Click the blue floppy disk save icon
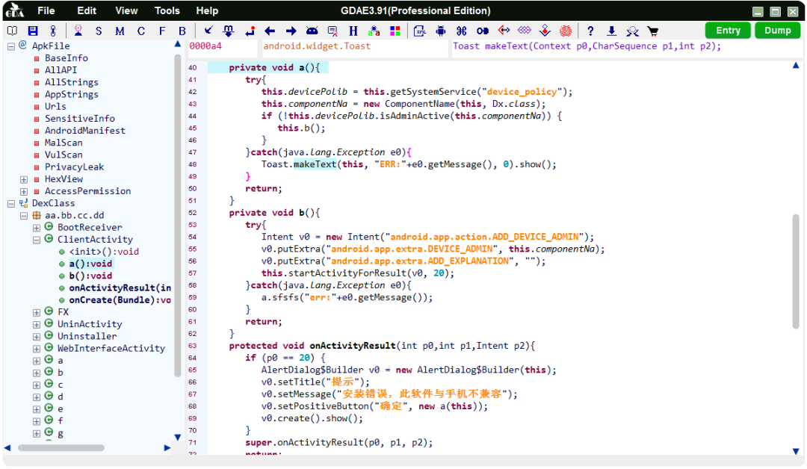This screenshot has width=807, height=469. [x=32, y=31]
